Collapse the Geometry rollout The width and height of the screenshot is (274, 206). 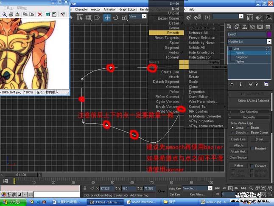point(249,117)
